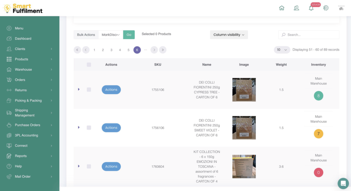Jump to last page double-arrow icon
Screen dimensions: 351x191
pyautogui.click(x=163, y=50)
